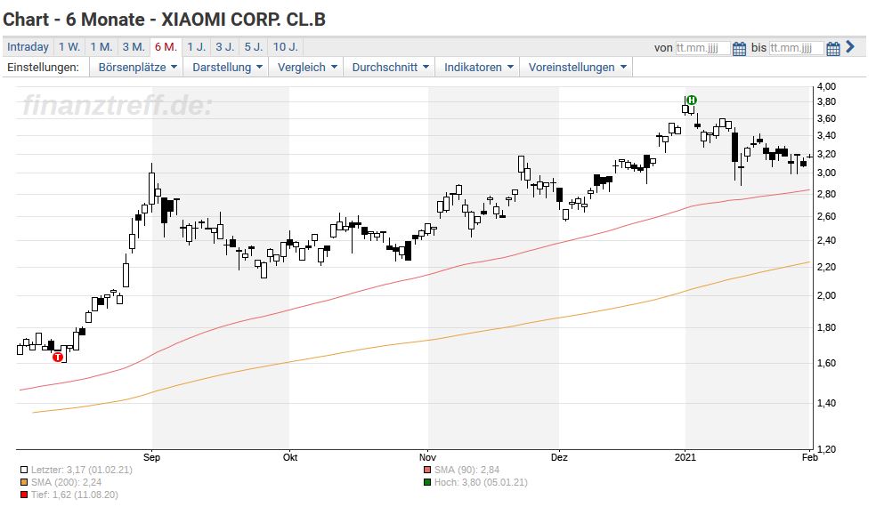Select the 1 W. time range tab

click(x=69, y=47)
